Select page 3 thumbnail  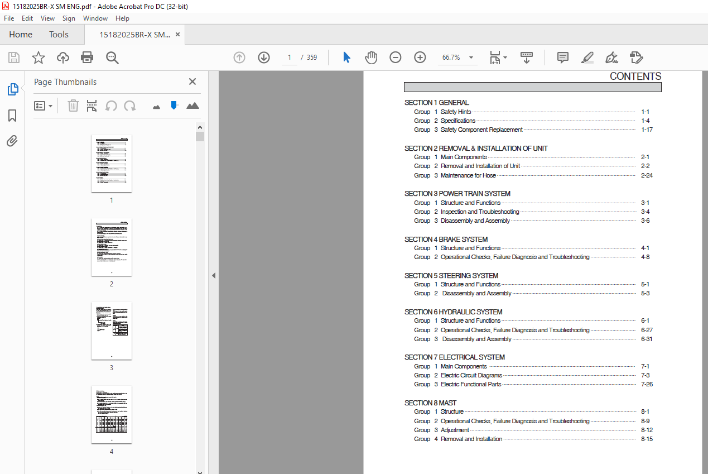pos(112,331)
